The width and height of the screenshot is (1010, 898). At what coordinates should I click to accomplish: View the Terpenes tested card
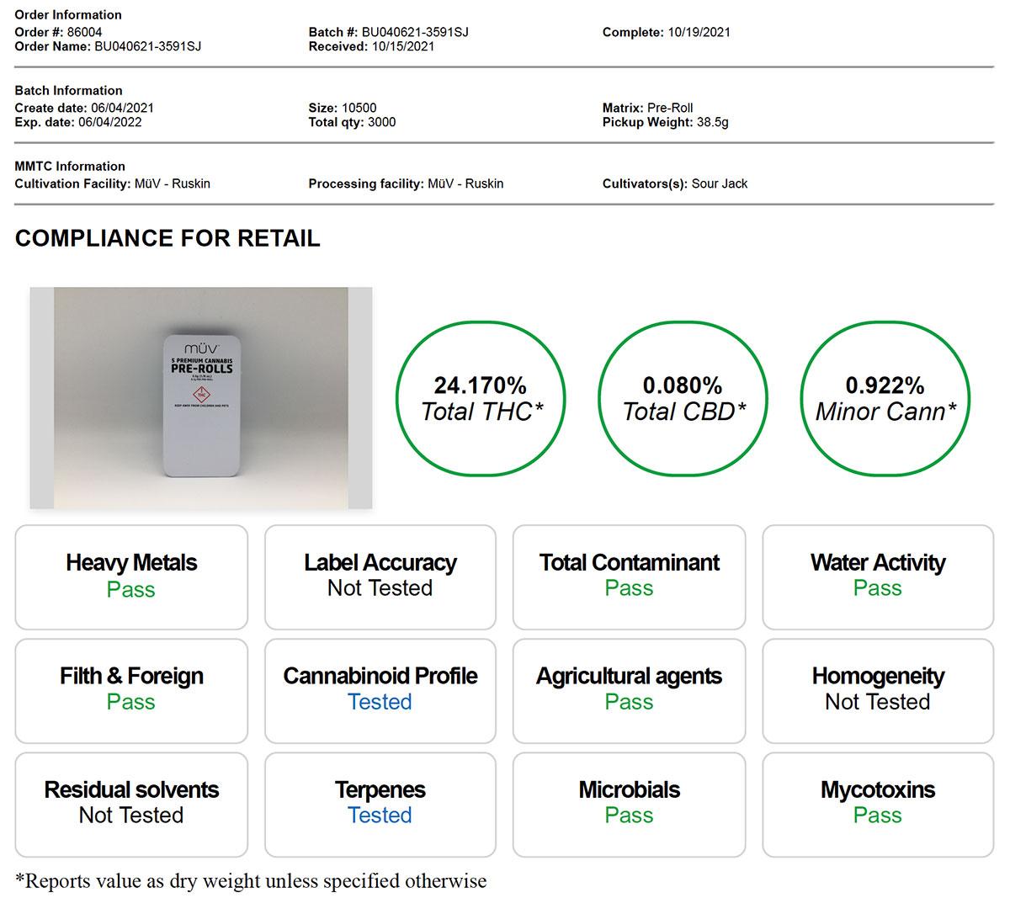click(x=380, y=804)
